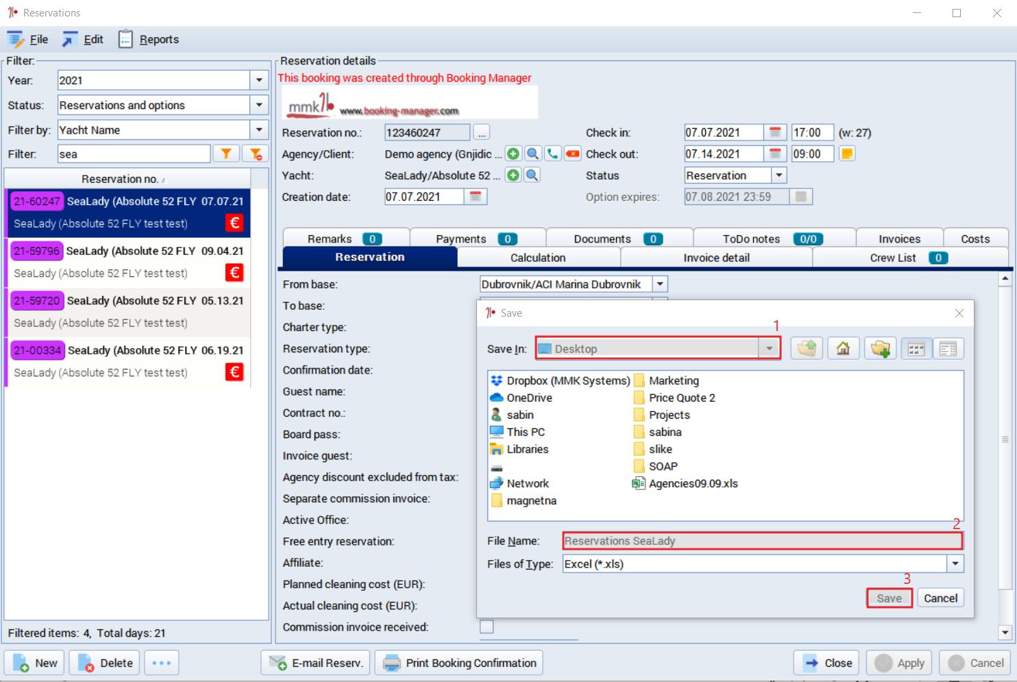
Task: Open creation date calendar icon
Action: [x=476, y=197]
